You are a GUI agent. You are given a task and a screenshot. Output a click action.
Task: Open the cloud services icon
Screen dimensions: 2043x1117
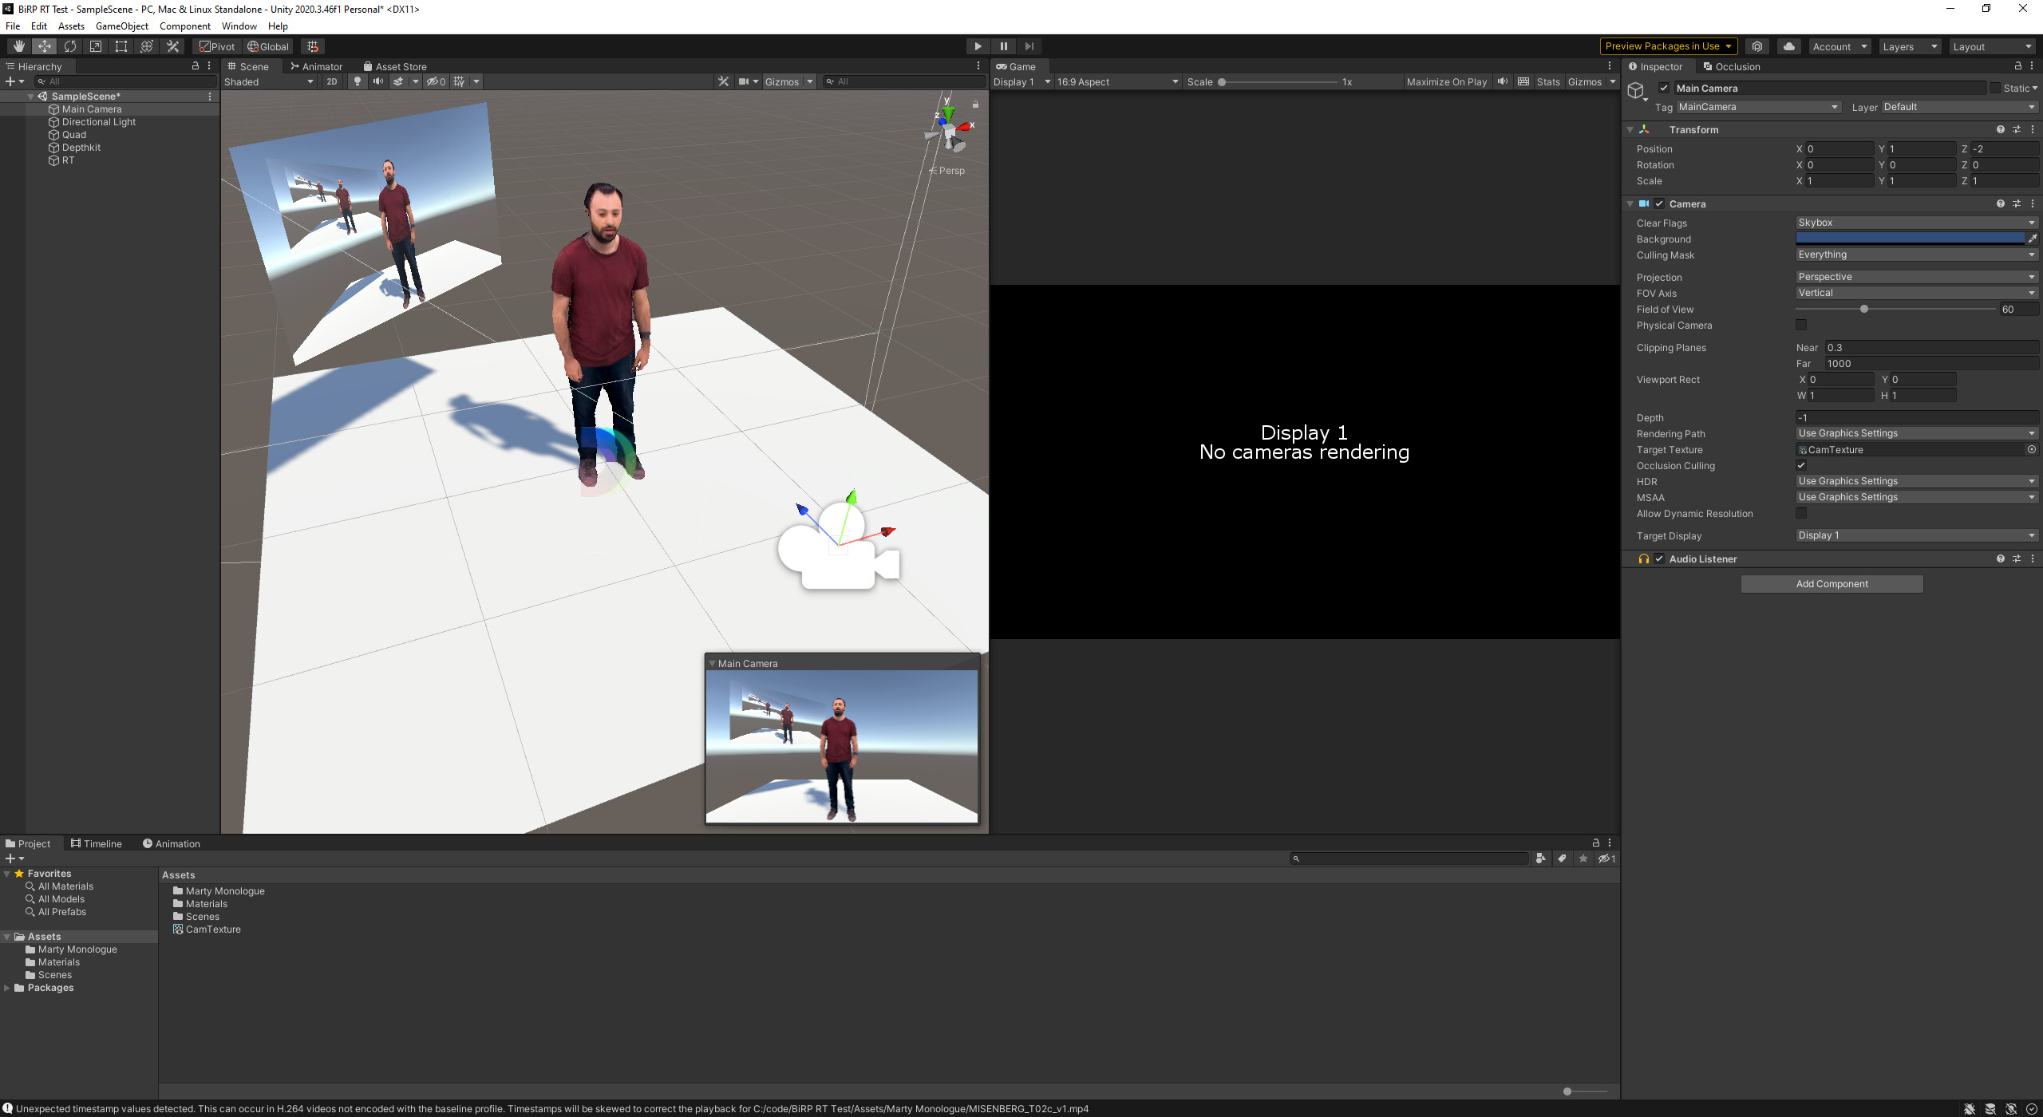pyautogui.click(x=1788, y=46)
